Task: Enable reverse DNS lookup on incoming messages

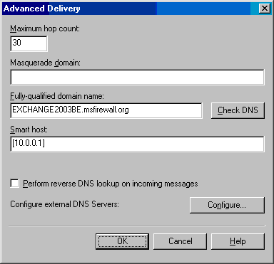Action: (x=15, y=184)
